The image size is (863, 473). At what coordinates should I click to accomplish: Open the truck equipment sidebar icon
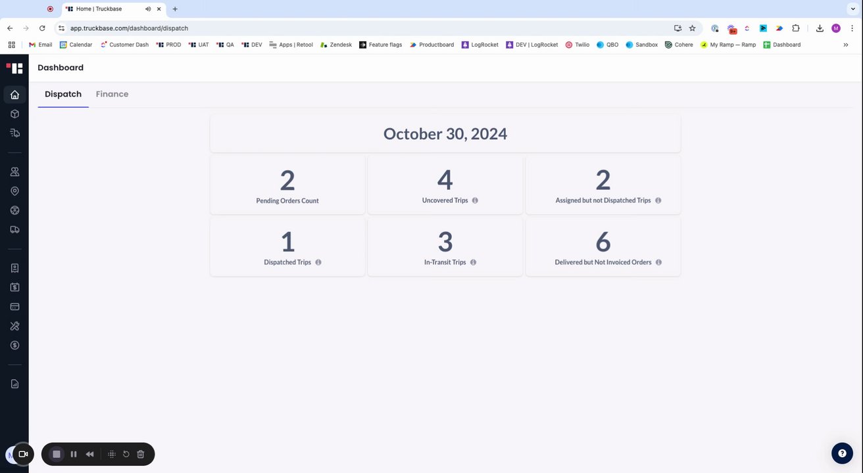[14, 230]
